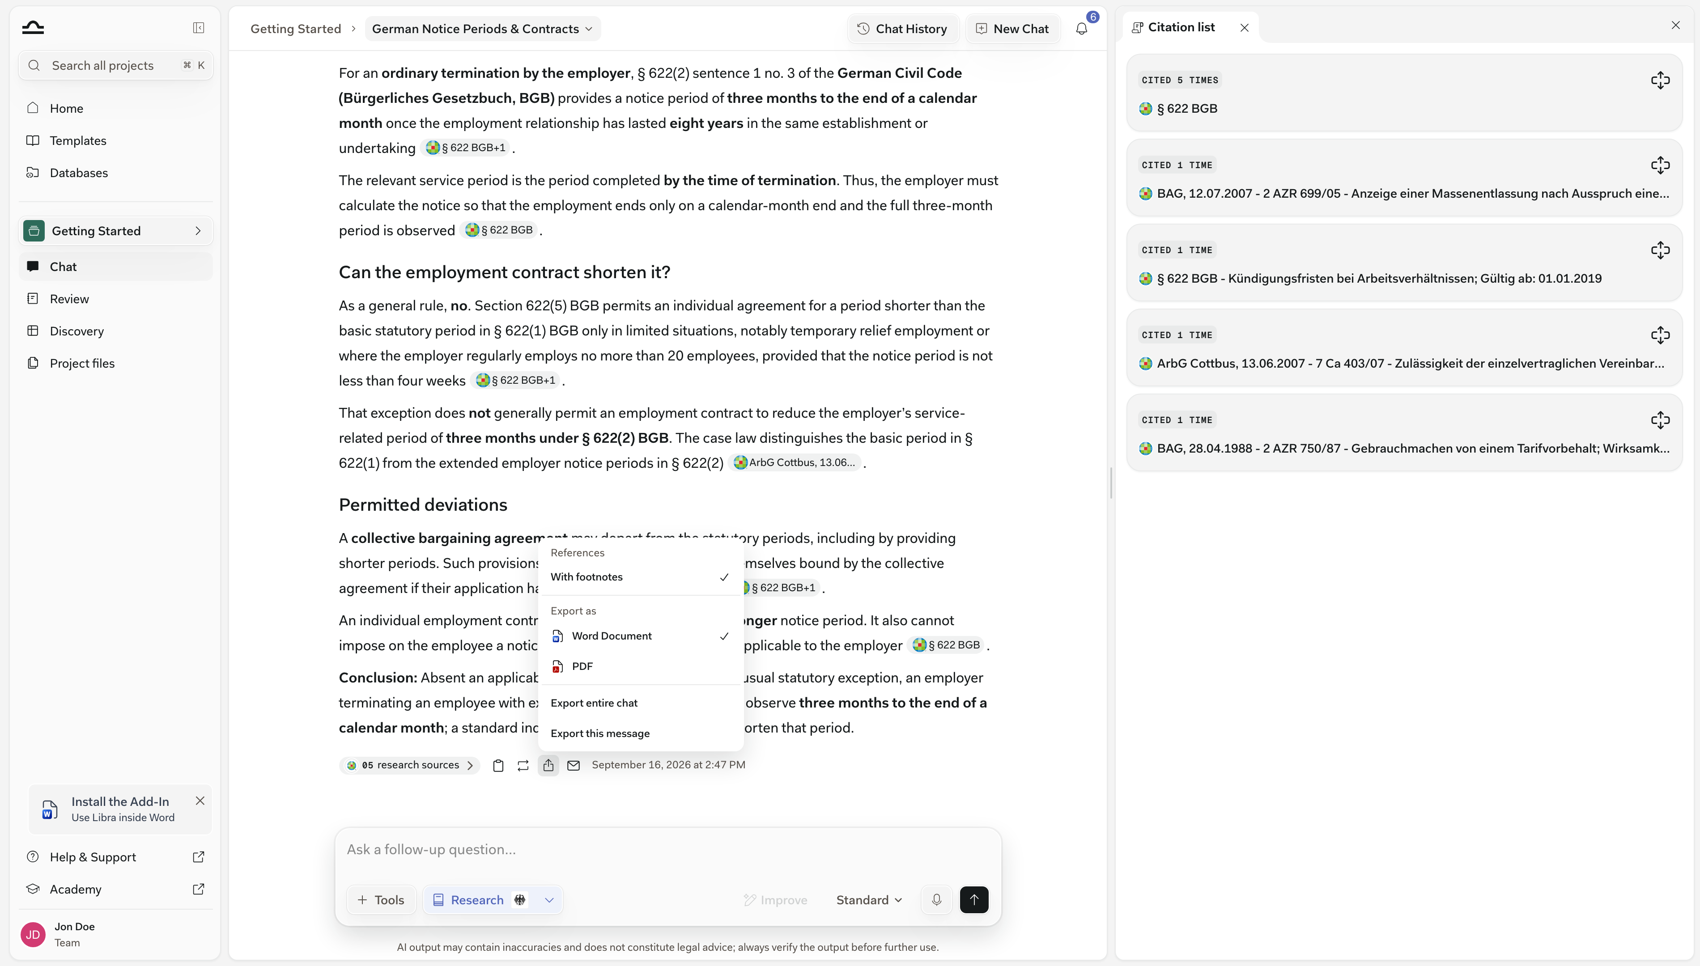The width and height of the screenshot is (1700, 966).
Task: Go to Home in sidebar
Action: [x=115, y=108]
